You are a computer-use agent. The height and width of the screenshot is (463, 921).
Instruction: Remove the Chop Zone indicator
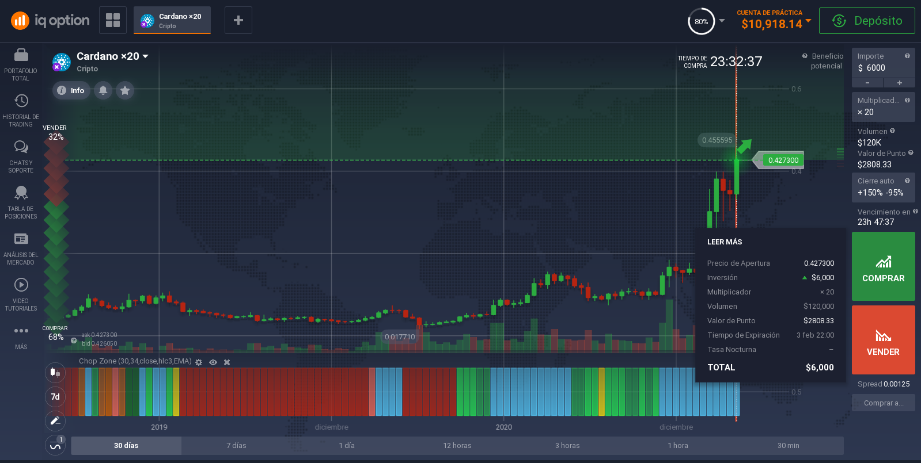pyautogui.click(x=227, y=362)
